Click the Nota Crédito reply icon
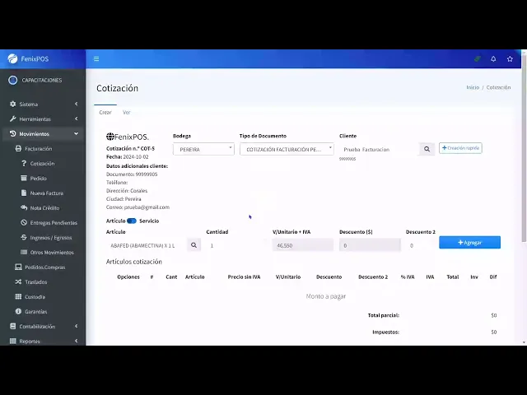Image resolution: width=527 pixels, height=395 pixels. point(24,207)
